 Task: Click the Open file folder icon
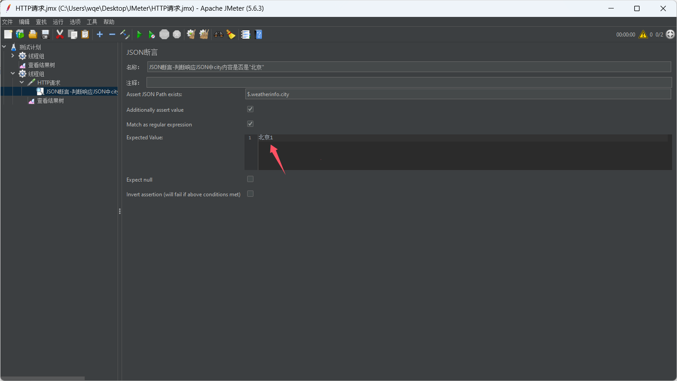(33, 34)
